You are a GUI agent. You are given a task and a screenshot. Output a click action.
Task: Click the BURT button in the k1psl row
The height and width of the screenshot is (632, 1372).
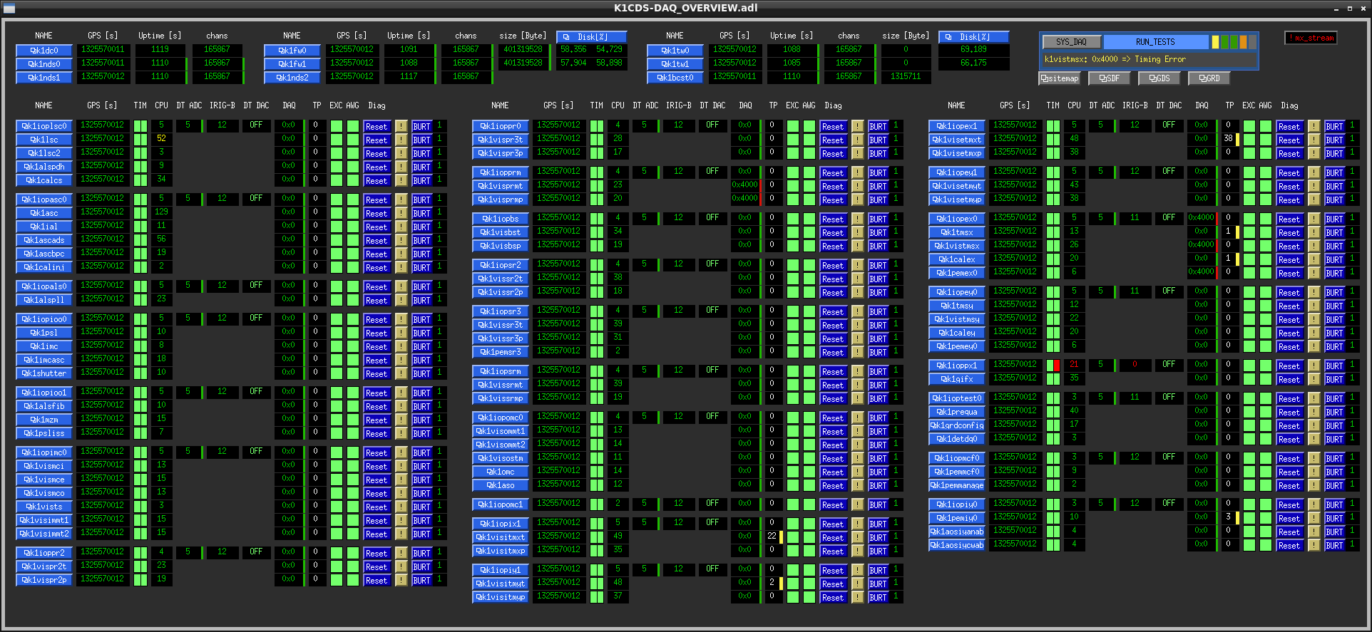[422, 333]
